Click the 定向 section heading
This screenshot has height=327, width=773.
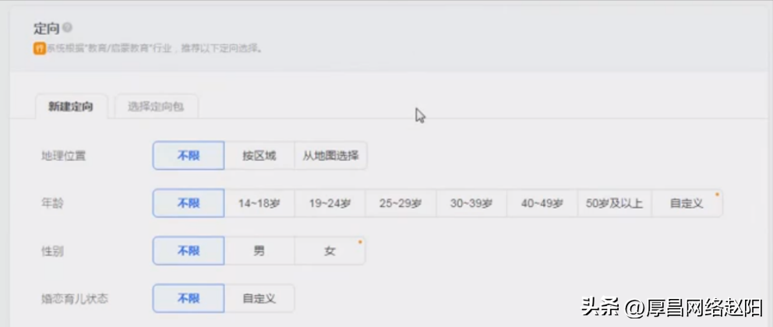(46, 28)
